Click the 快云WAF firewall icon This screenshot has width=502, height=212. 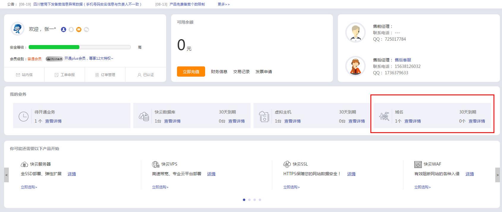[x=418, y=164]
